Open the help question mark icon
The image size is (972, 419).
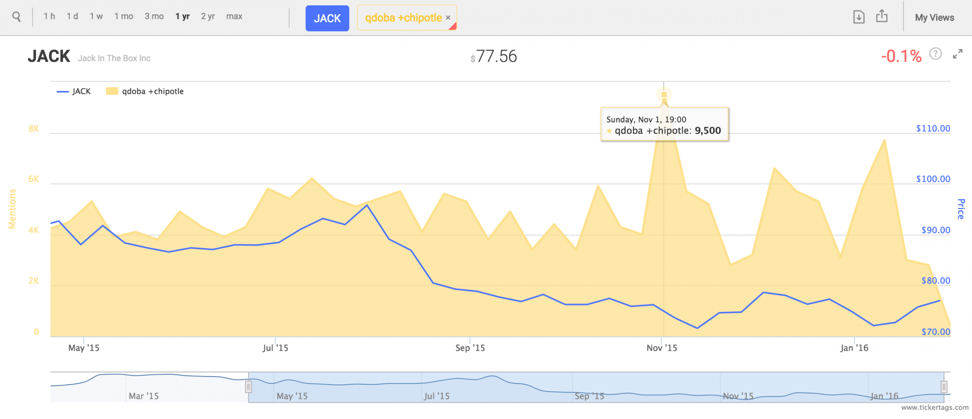point(936,54)
